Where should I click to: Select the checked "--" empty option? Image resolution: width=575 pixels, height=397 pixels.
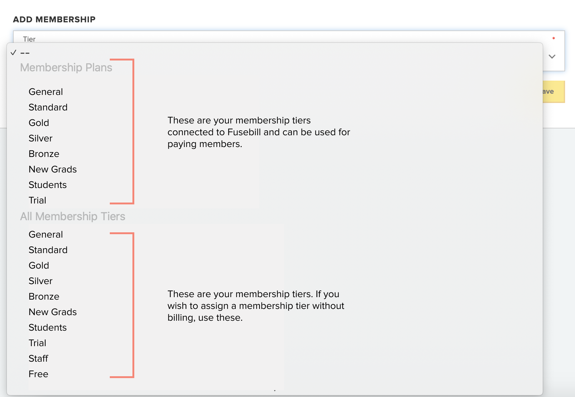[25, 53]
